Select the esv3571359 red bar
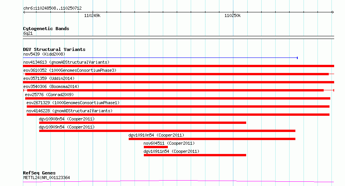This screenshot has width=345, height=186. point(178,82)
